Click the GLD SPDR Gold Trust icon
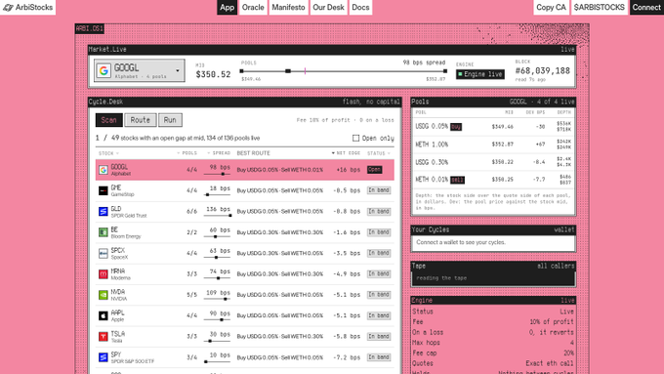This screenshot has height=374, width=664. click(103, 211)
